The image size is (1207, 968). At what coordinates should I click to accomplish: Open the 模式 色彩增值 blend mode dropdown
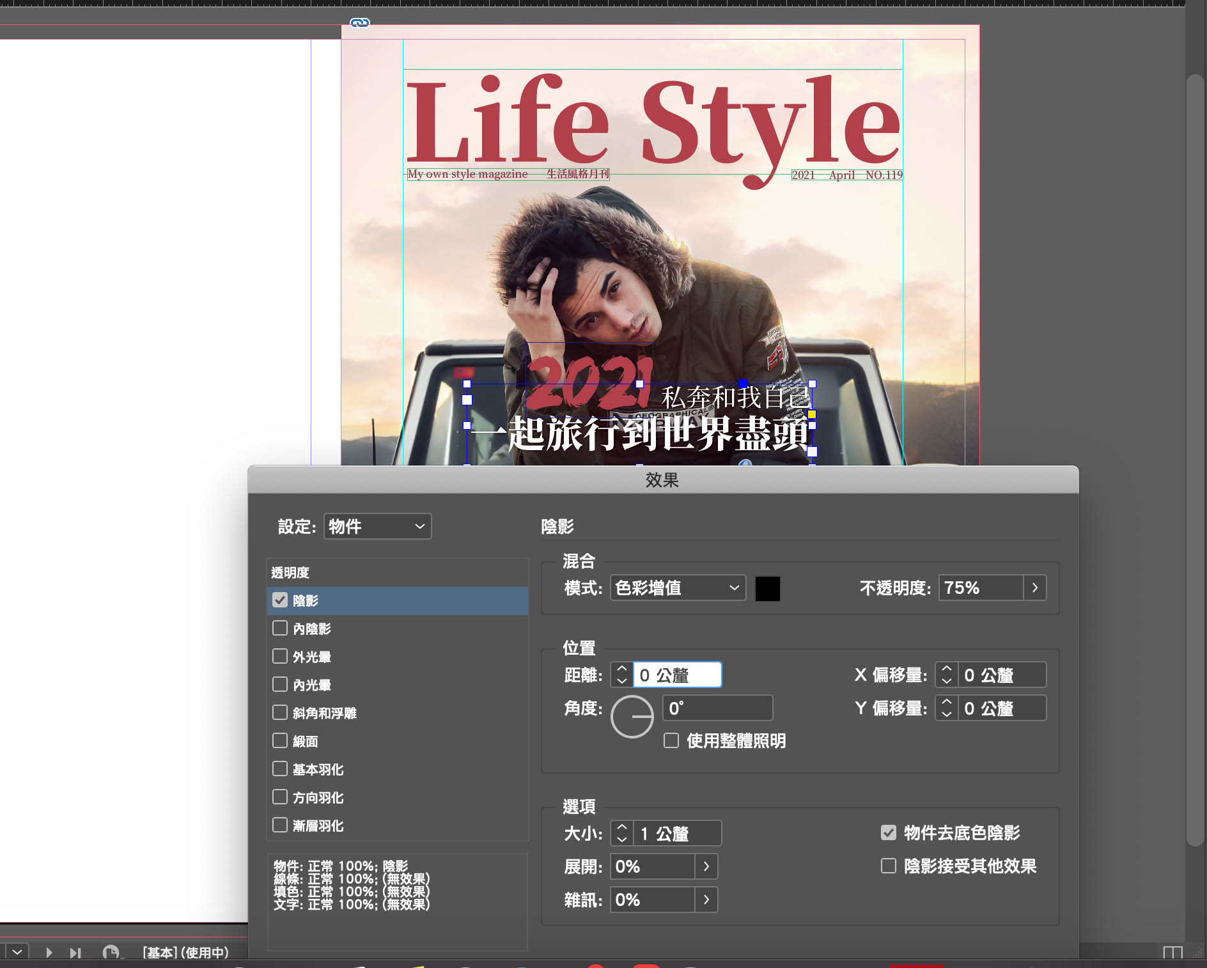pos(678,588)
